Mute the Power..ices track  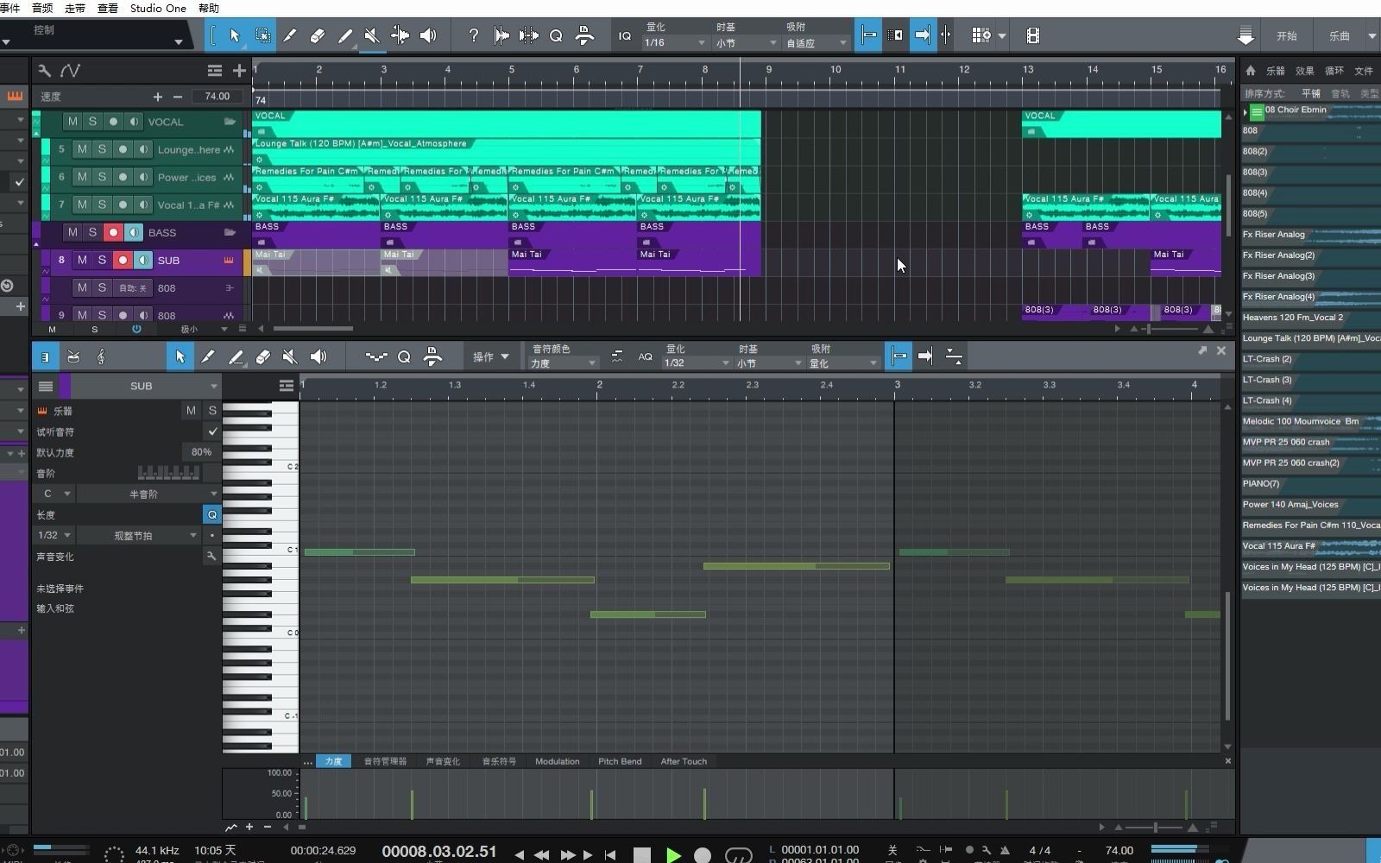(x=82, y=177)
